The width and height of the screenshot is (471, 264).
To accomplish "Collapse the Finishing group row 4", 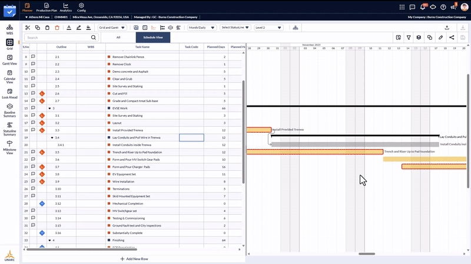I will click(49, 241).
